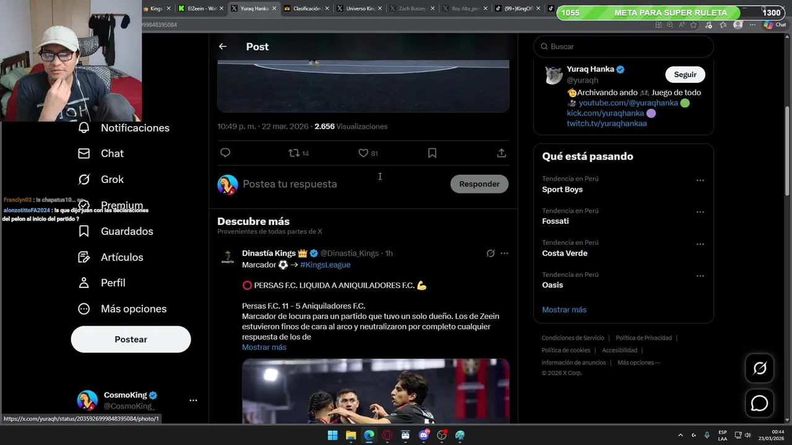
Task: Repost the tweet showing 14 reposts
Action: coord(299,153)
